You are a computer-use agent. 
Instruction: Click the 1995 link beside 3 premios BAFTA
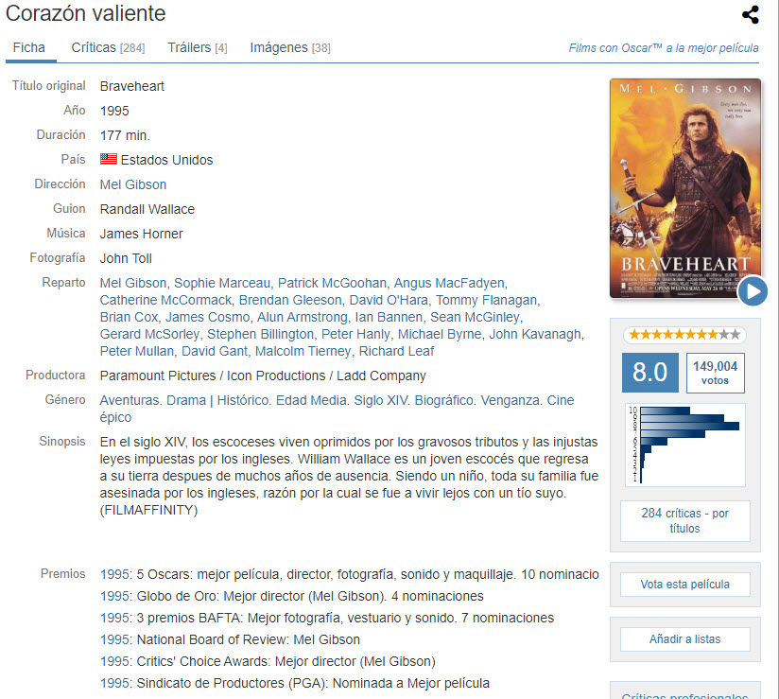(115, 618)
